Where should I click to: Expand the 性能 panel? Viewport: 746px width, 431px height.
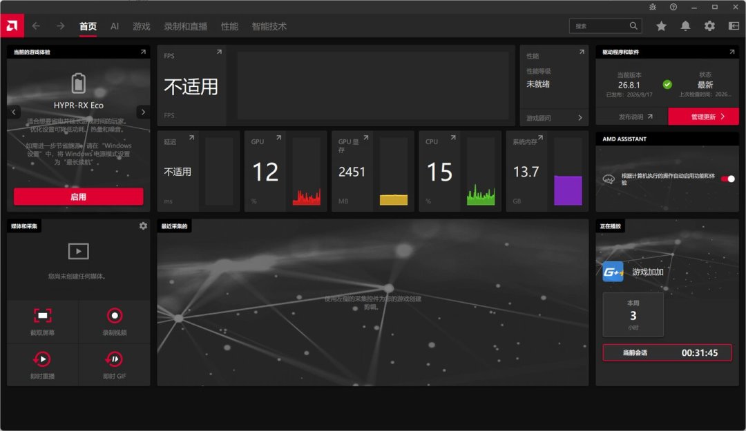click(x=582, y=52)
